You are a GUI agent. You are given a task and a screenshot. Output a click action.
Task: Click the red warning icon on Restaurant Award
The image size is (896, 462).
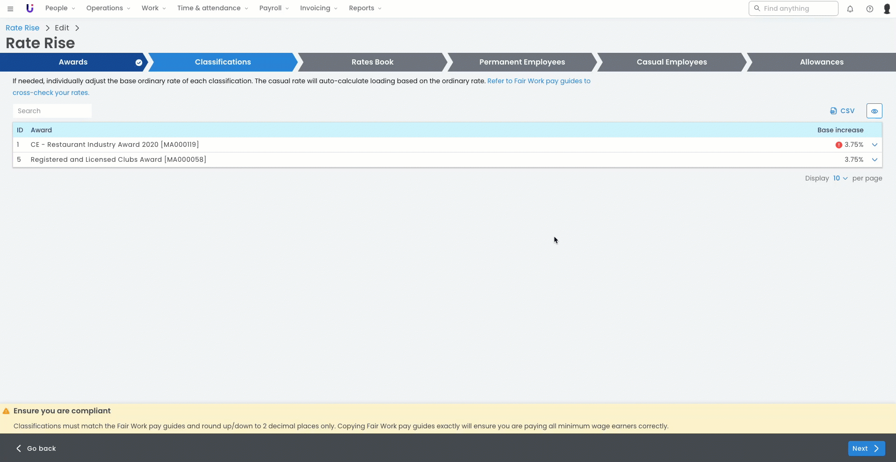point(838,145)
